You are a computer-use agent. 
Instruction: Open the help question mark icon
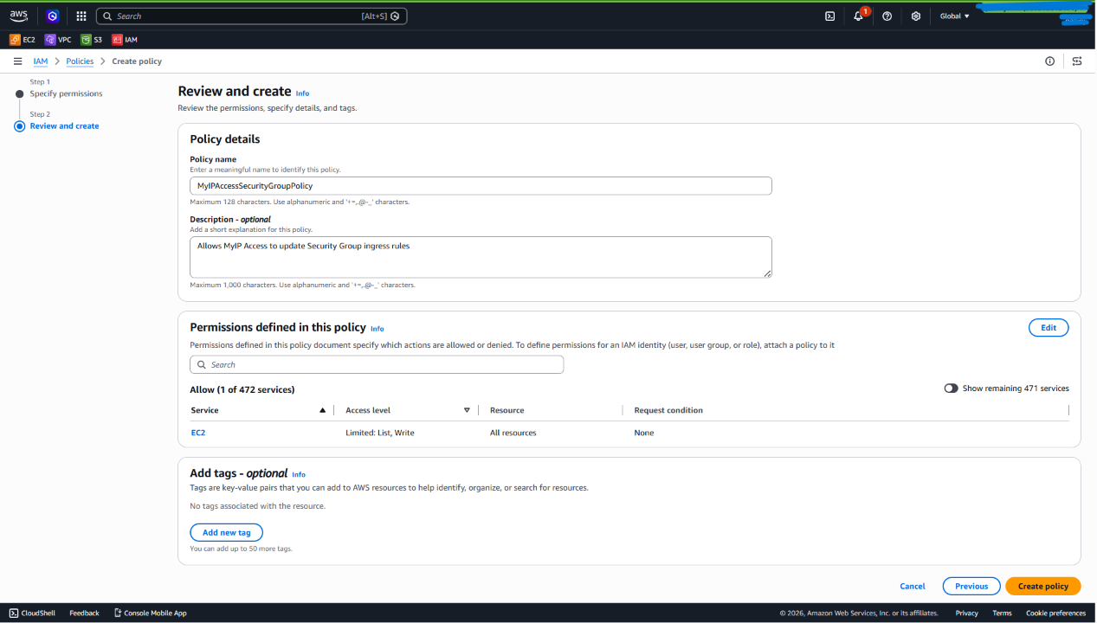[887, 16]
